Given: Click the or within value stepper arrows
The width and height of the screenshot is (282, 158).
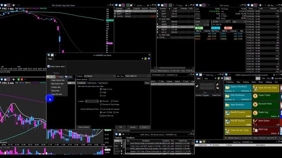Looking at the screenshot, I should pyautogui.click(x=98, y=101).
